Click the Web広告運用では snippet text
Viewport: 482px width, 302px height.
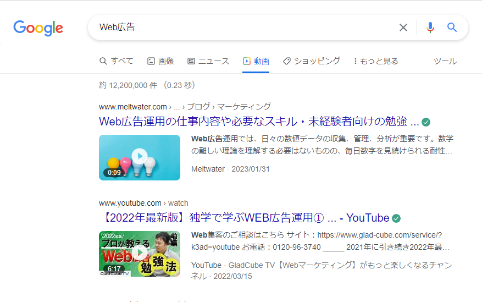coord(322,145)
